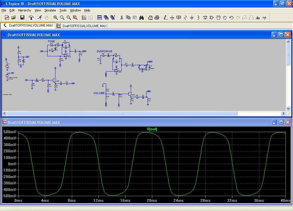293x211 pixels.
Task: Click the V(out) trace label
Action: coord(152,129)
